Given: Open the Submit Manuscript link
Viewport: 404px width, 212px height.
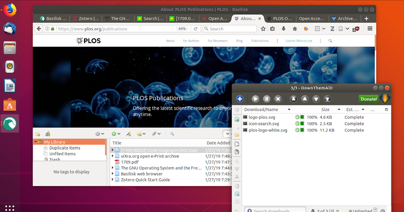Looking at the screenshot, I should coord(299,40).
